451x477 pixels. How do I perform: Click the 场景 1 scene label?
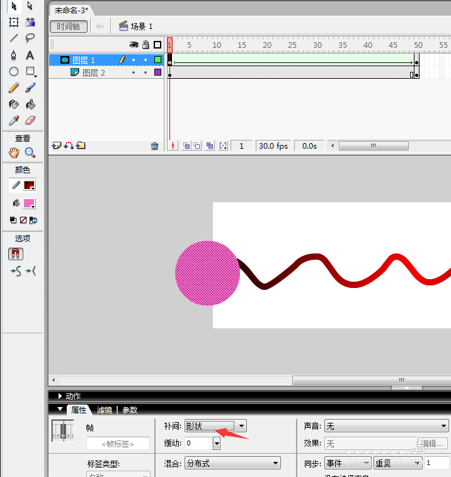142,26
